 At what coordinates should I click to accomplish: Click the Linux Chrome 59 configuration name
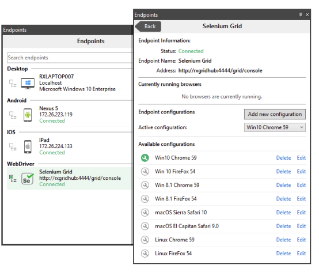pos(174,240)
